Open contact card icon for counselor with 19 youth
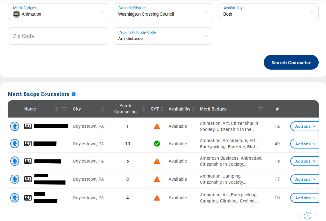Viewport: 326px width, 221px height. click(28, 144)
